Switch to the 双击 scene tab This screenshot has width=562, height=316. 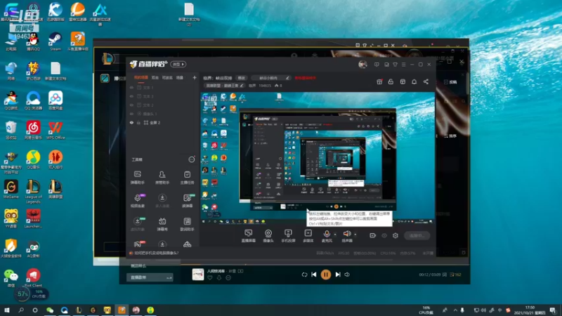pyautogui.click(x=155, y=77)
